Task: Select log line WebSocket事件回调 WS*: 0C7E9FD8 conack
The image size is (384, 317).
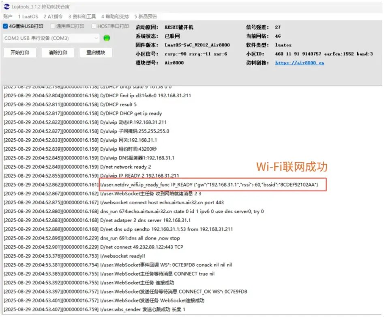Action: pos(118,265)
